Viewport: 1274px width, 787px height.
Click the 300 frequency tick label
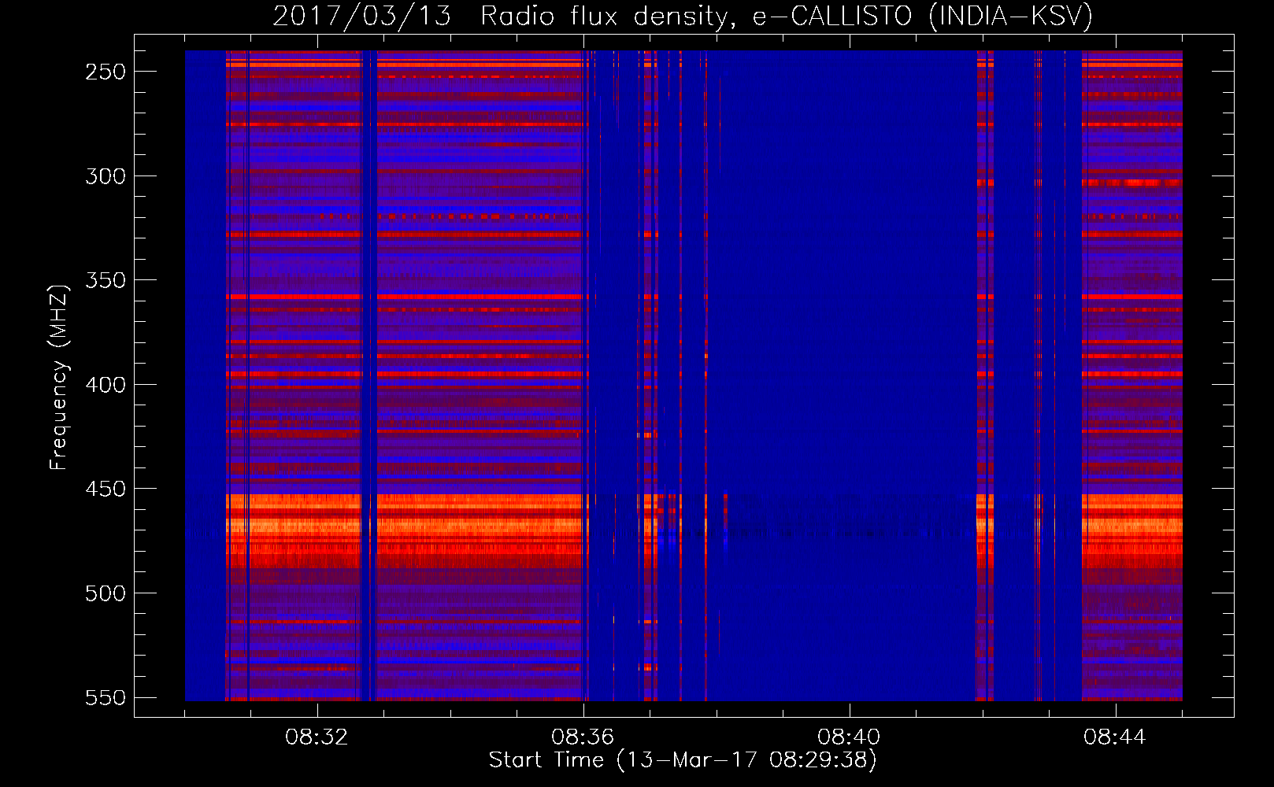coord(106,176)
